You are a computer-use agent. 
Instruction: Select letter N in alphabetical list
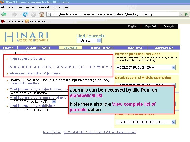click(62, 67)
